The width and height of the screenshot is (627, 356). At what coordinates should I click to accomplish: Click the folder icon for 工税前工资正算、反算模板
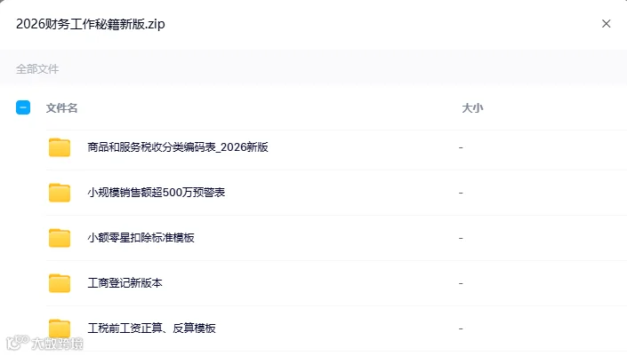(x=60, y=328)
